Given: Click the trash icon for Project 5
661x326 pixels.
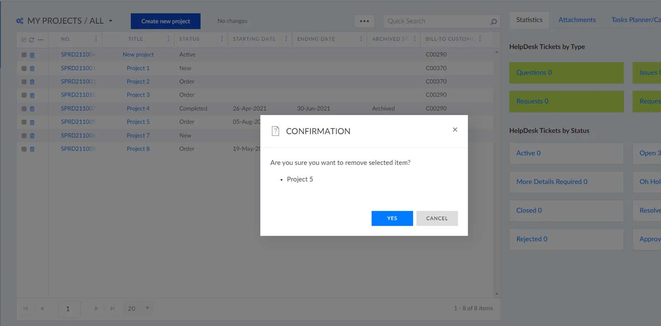Looking at the screenshot, I should pyautogui.click(x=32, y=122).
